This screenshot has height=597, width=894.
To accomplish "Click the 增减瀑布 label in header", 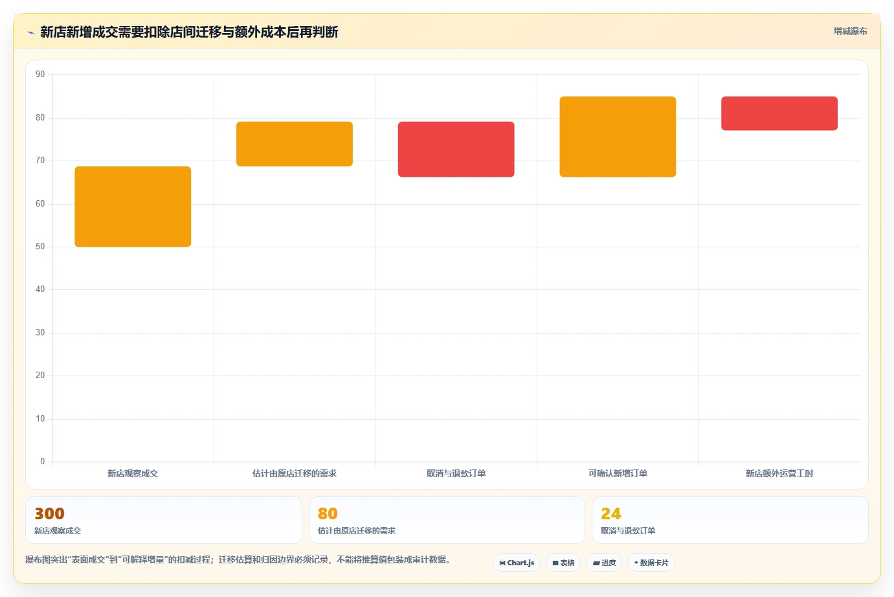I will [850, 31].
